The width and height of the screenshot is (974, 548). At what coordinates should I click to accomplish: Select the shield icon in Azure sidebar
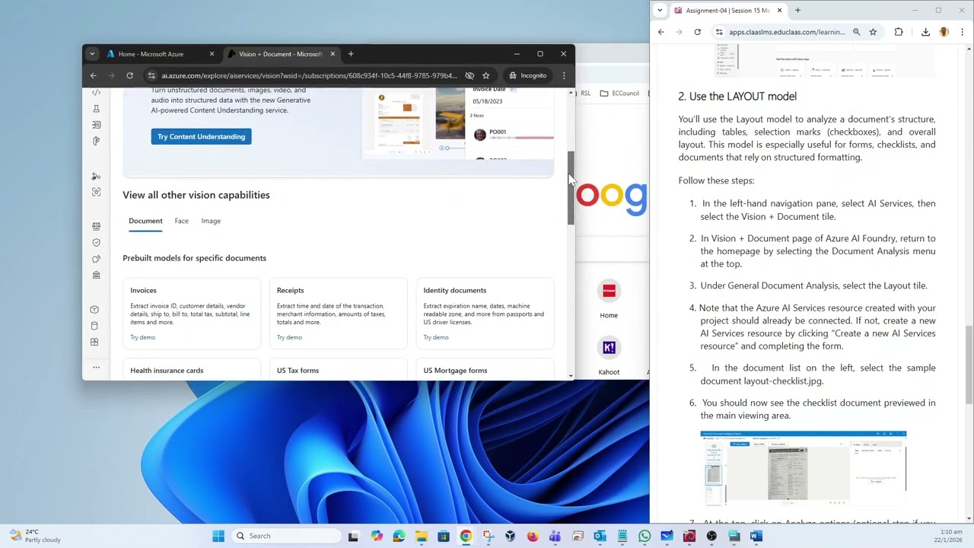(x=96, y=243)
